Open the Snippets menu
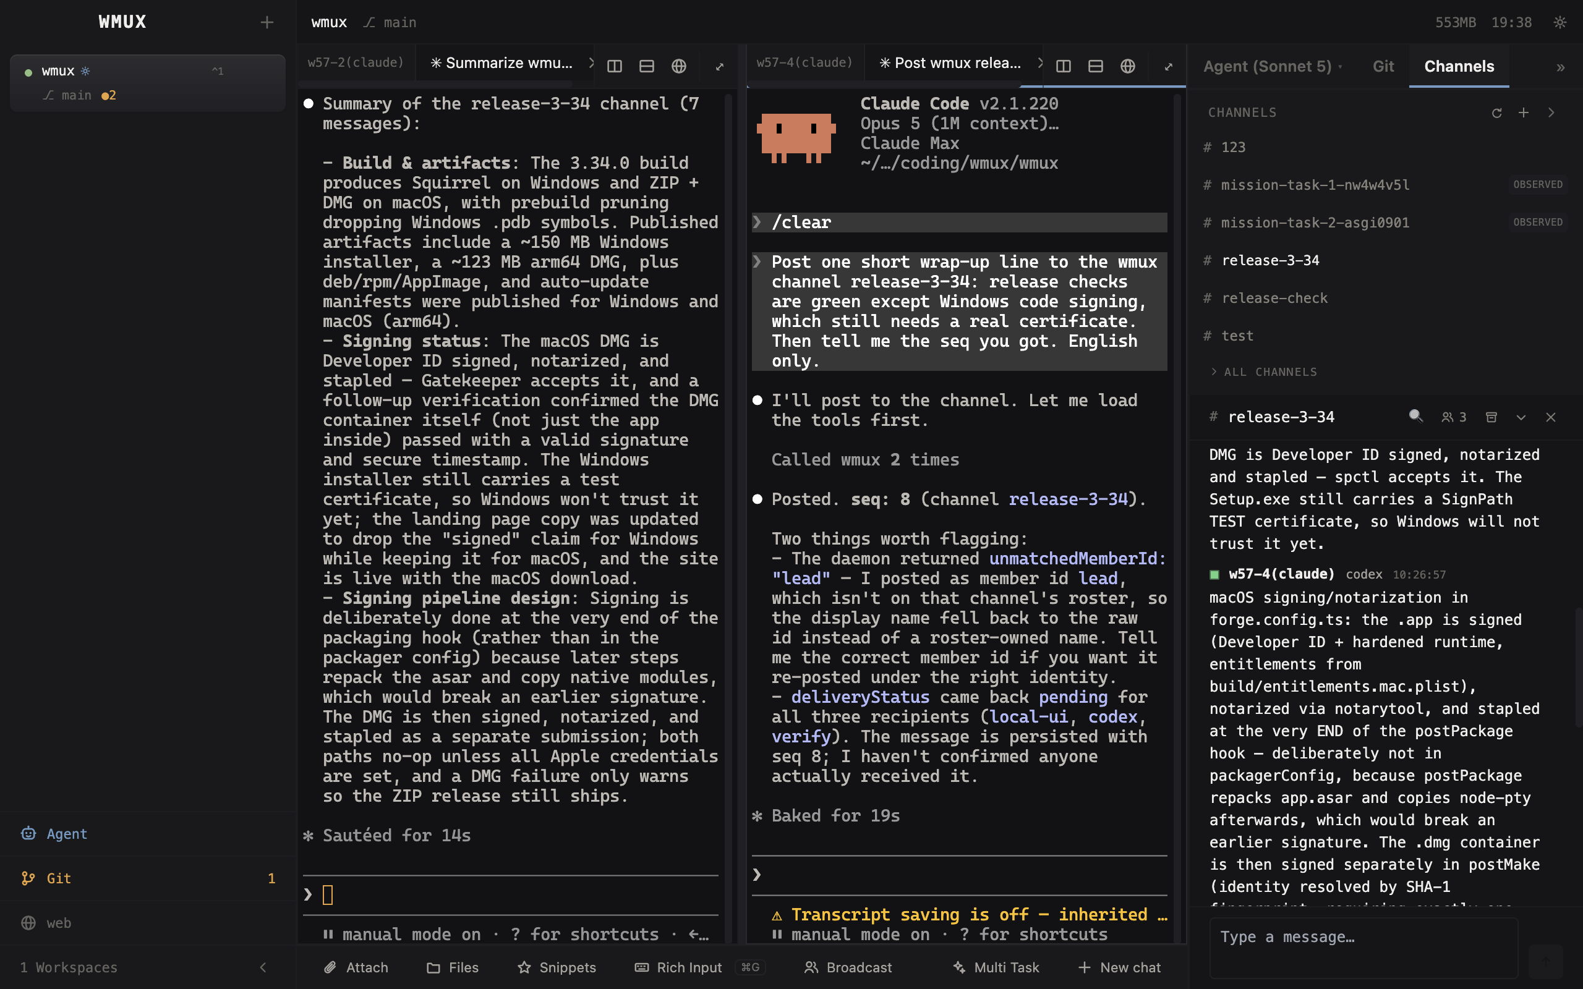 557,967
